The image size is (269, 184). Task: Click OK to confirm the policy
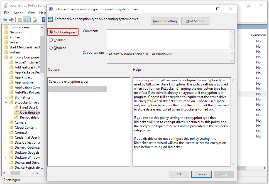point(179,174)
